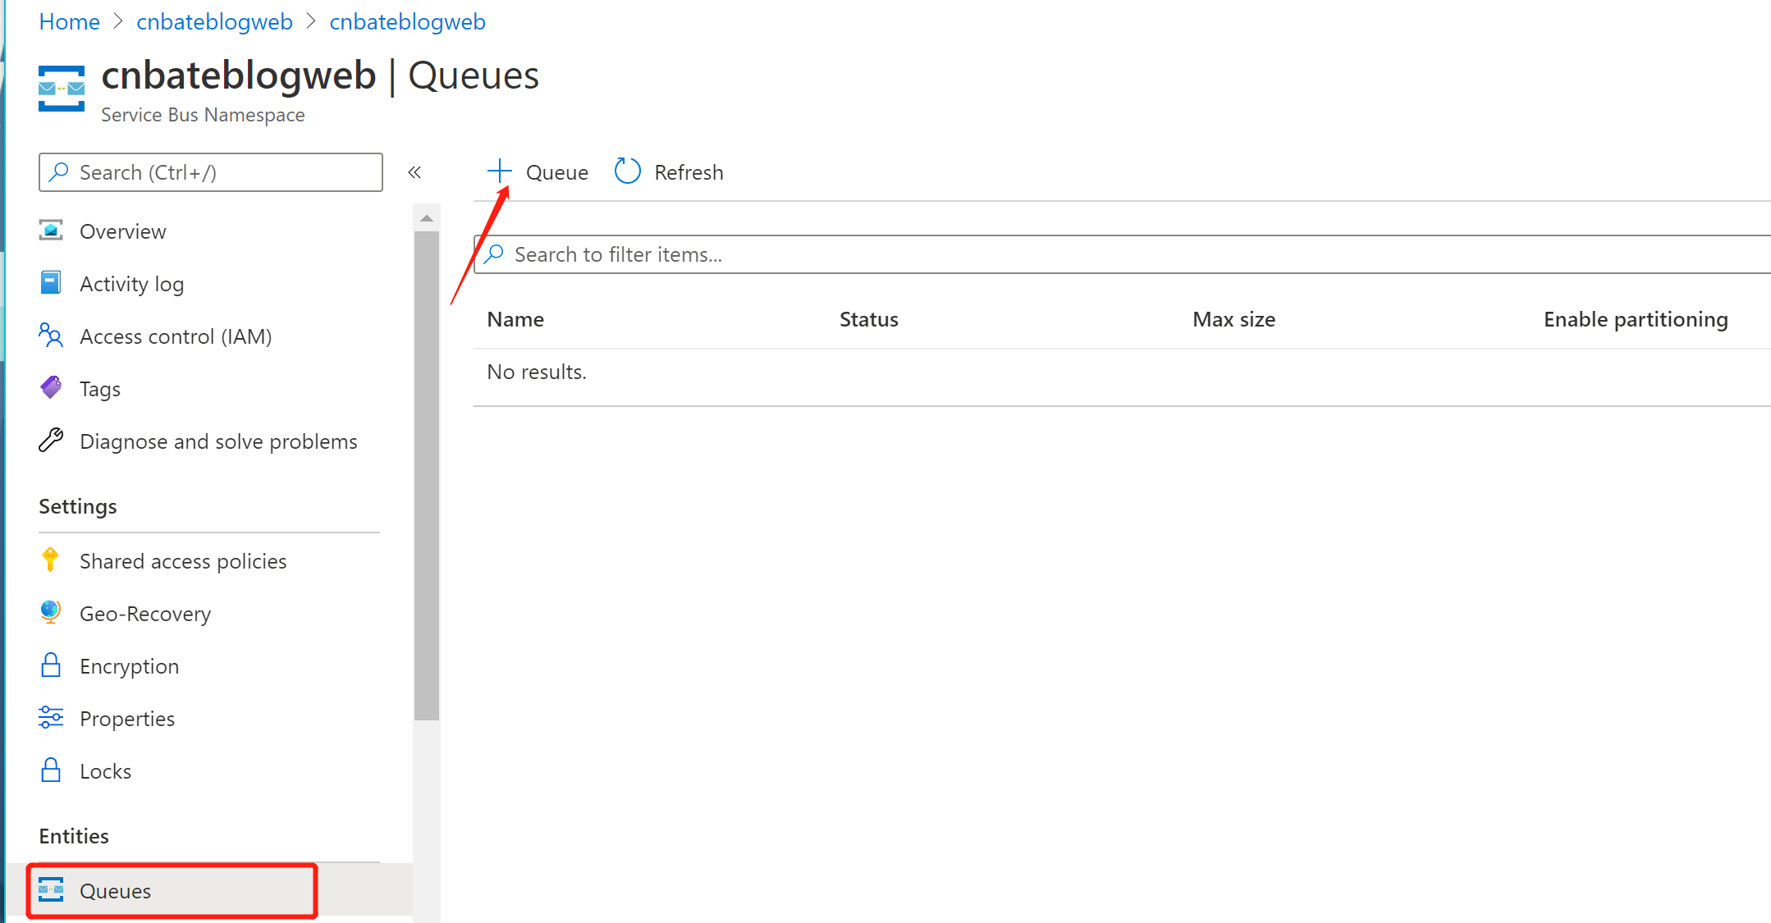
Task: Sort by Enable partitioning column header
Action: (1636, 319)
